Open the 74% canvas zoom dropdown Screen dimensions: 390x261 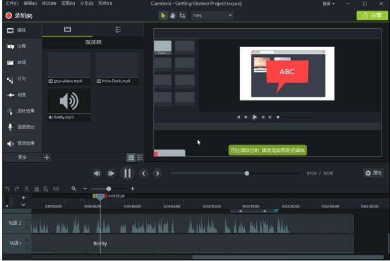coord(212,16)
